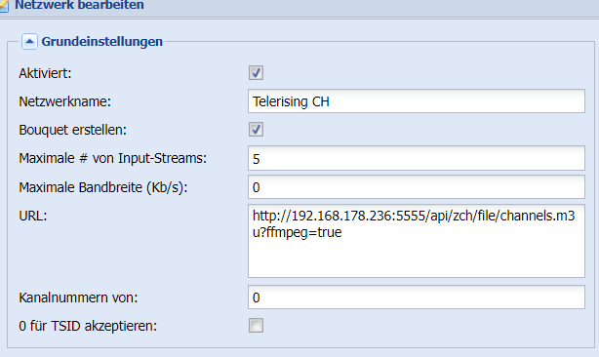The height and width of the screenshot is (357, 599).
Task: Click the Netzwerk bearbeiten dialog title
Action: (79, 5)
